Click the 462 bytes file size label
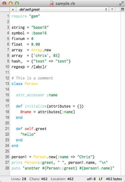Screen dimensions: 125x182 [114, 179]
